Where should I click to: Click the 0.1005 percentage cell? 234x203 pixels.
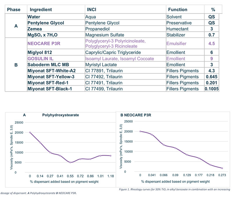211,89
